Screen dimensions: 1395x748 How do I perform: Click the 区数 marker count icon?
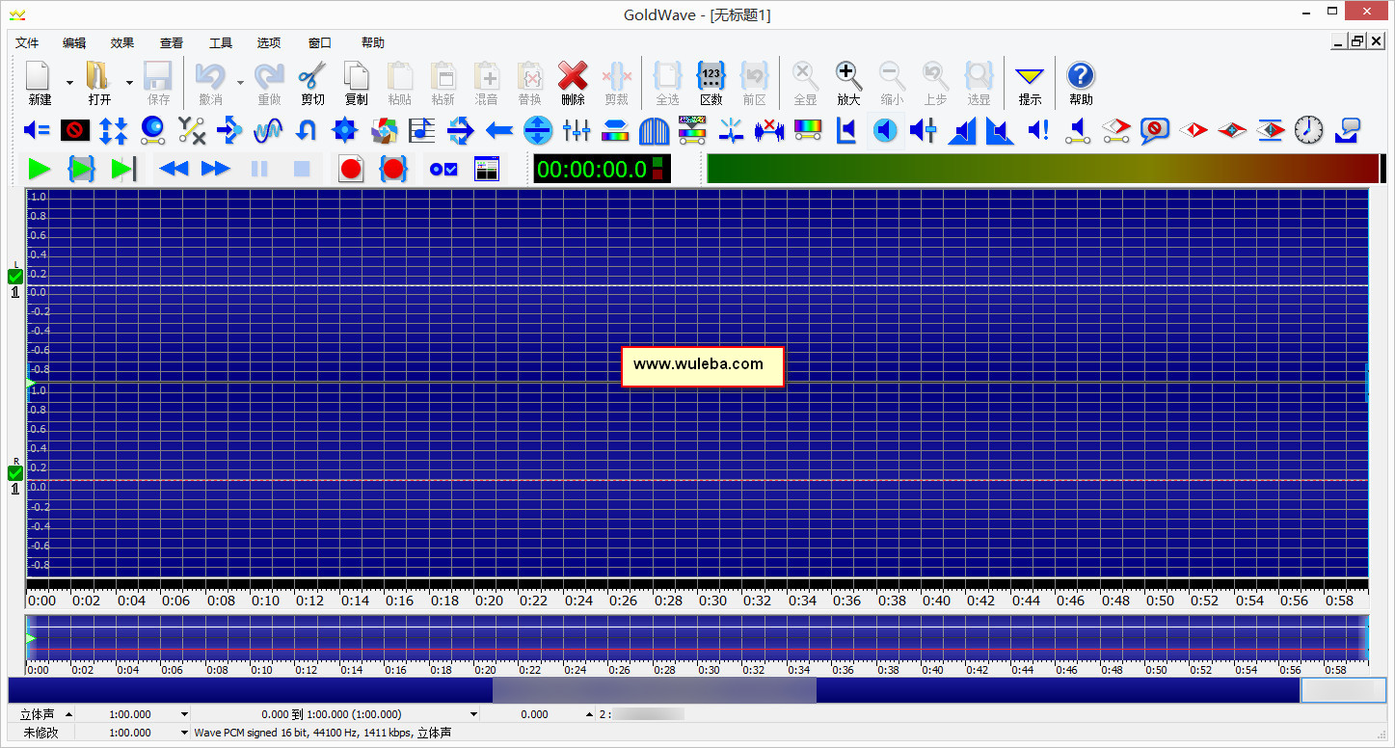pos(711,83)
